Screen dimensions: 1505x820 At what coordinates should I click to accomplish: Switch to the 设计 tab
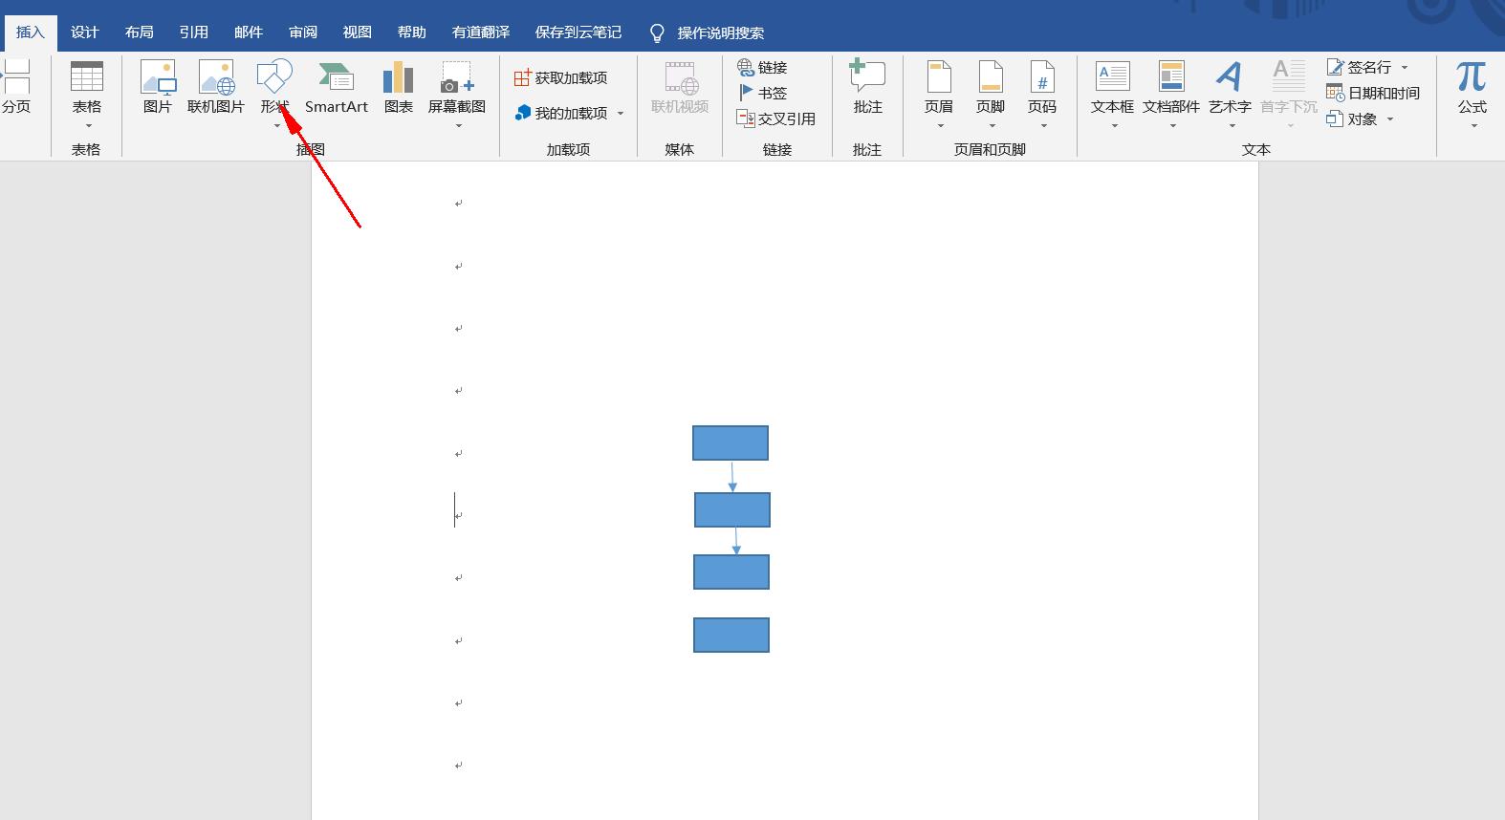pos(85,32)
